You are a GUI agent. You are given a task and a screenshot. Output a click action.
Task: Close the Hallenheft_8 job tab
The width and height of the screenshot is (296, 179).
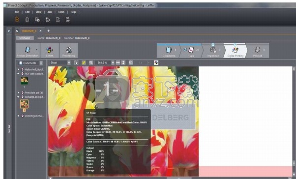click(40, 31)
